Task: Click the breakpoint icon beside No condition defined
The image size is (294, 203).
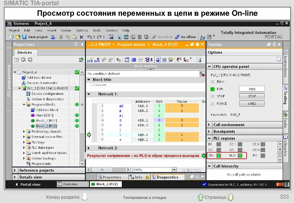Action: [202, 74]
